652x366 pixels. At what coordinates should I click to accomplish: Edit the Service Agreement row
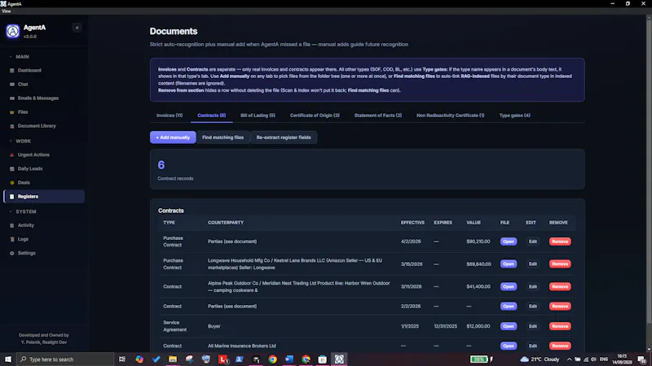[533, 326]
